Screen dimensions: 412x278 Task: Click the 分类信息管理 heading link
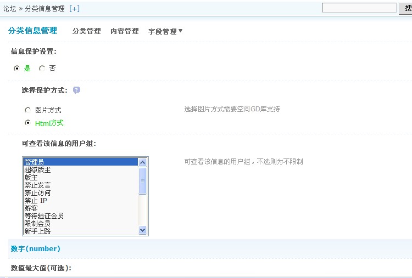pyautogui.click(x=32, y=30)
